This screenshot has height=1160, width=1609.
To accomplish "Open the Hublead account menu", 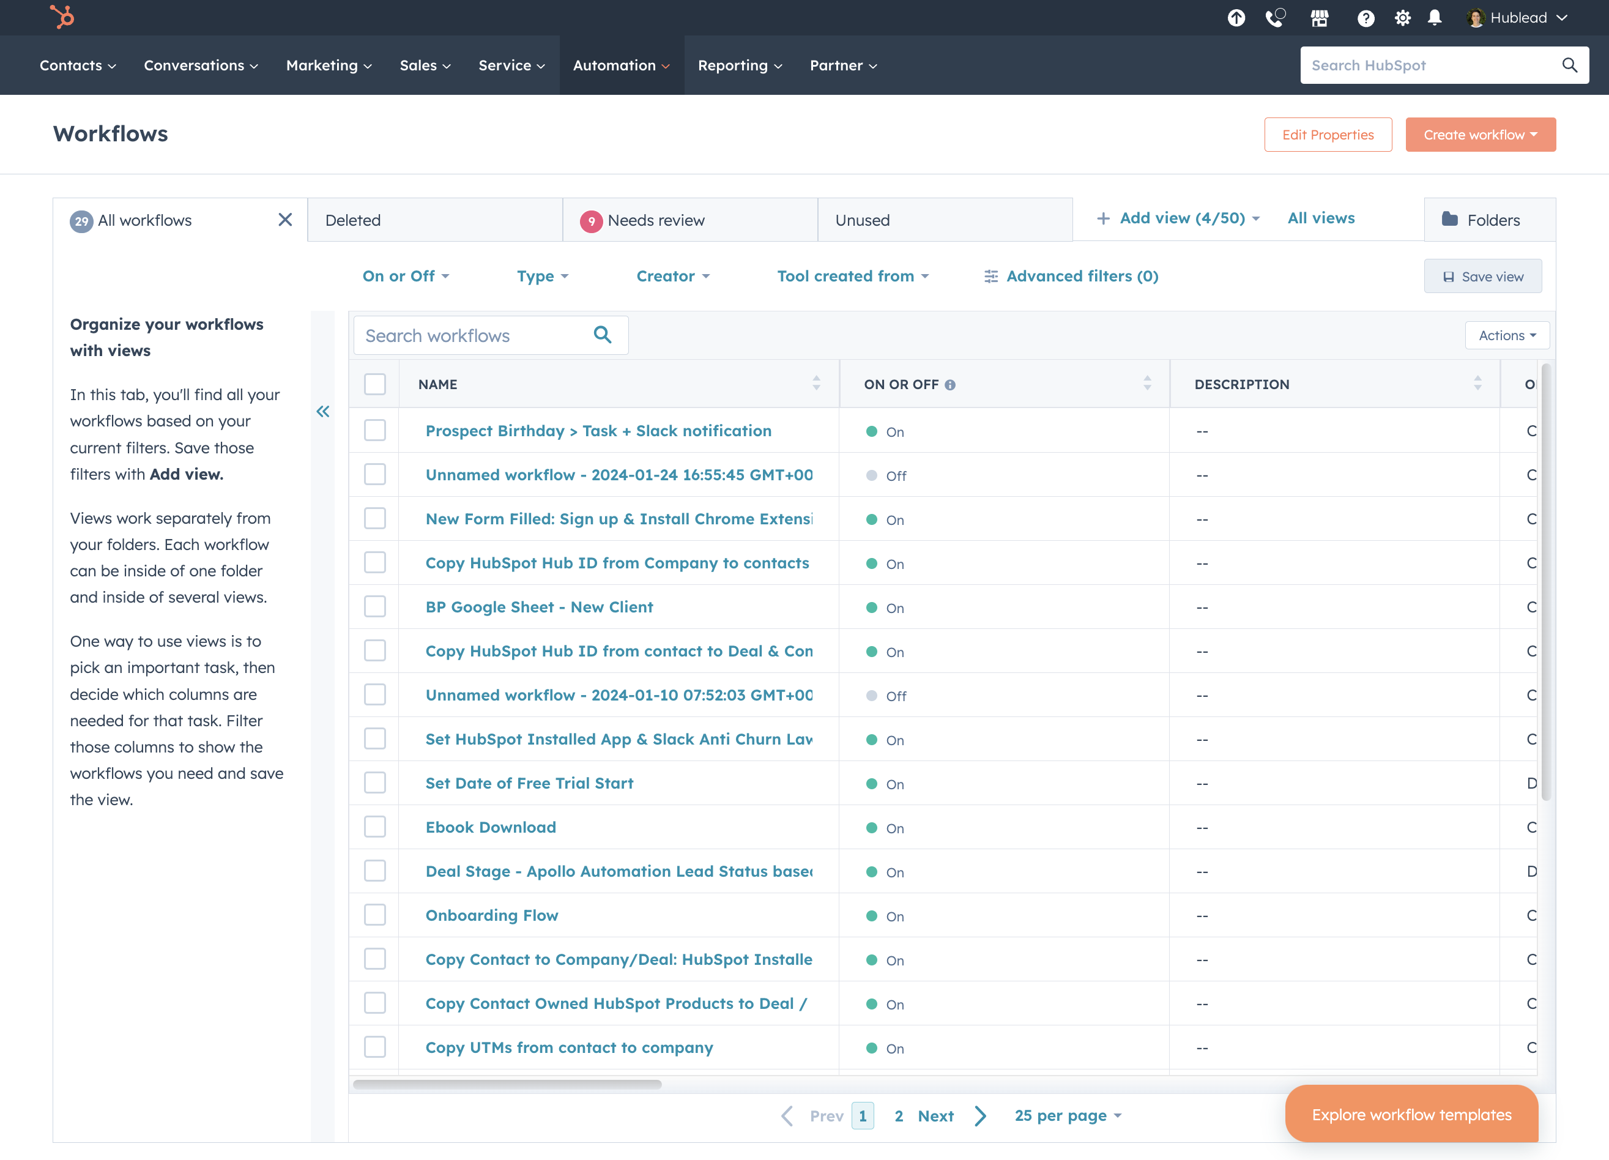I will click(x=1517, y=18).
